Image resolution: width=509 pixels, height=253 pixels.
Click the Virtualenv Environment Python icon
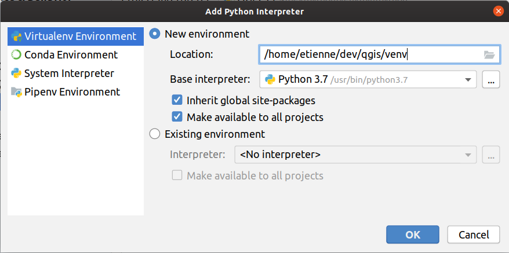point(16,36)
